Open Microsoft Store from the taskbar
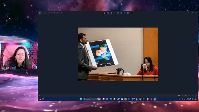 pyautogui.click(x=122, y=99)
